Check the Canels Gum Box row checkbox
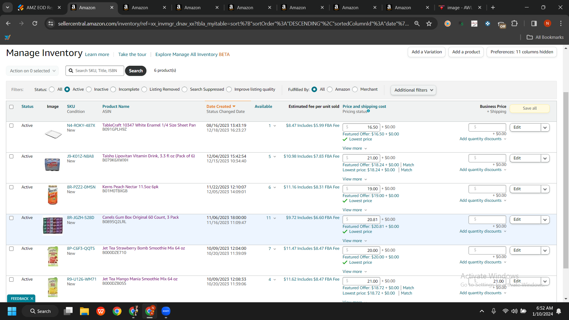Image resolution: width=569 pixels, height=320 pixels. (x=11, y=218)
